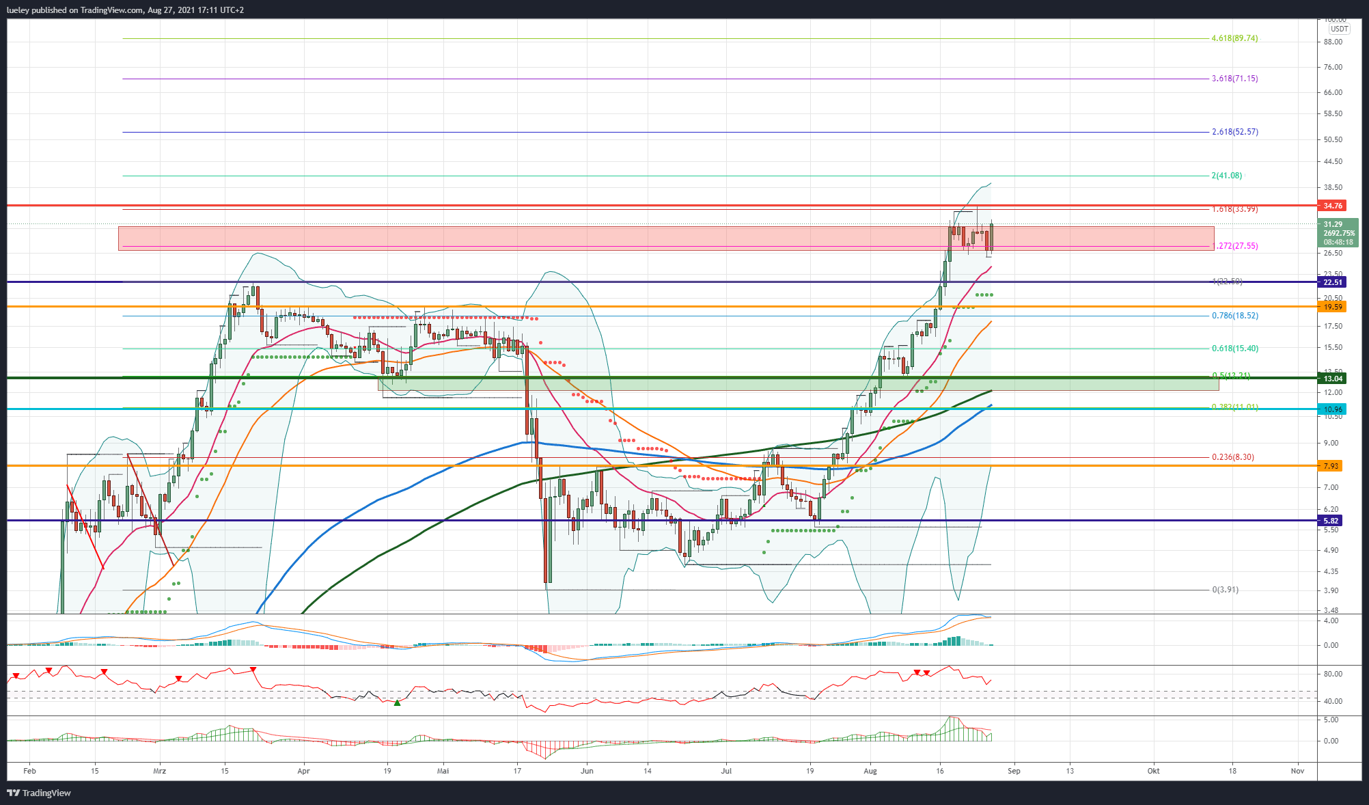Click the Mrz label on time axis
This screenshot has width=1369, height=805.
tap(159, 771)
